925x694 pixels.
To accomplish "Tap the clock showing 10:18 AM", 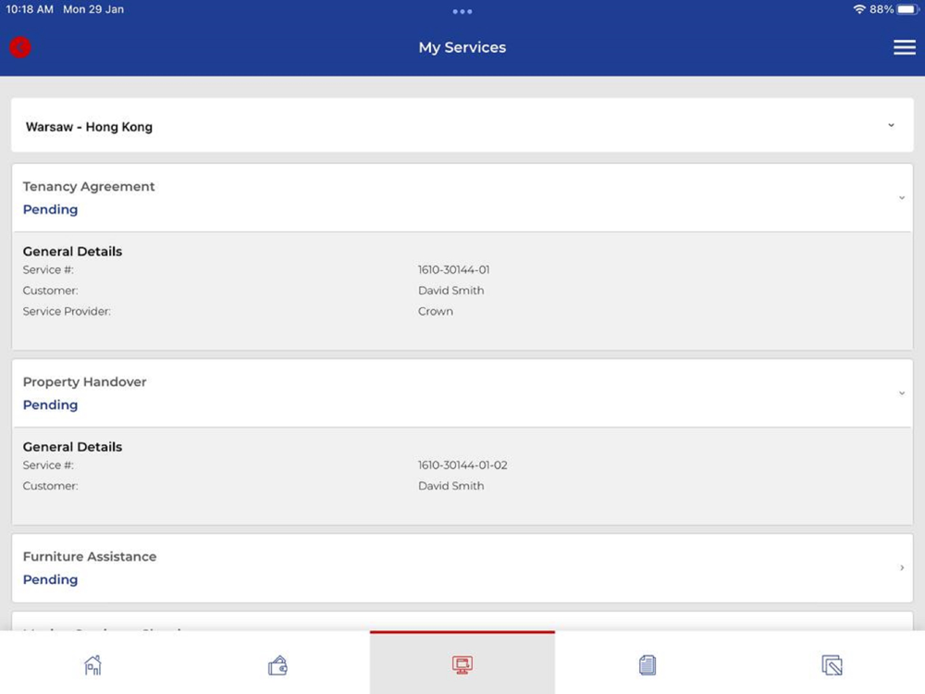I will [30, 9].
